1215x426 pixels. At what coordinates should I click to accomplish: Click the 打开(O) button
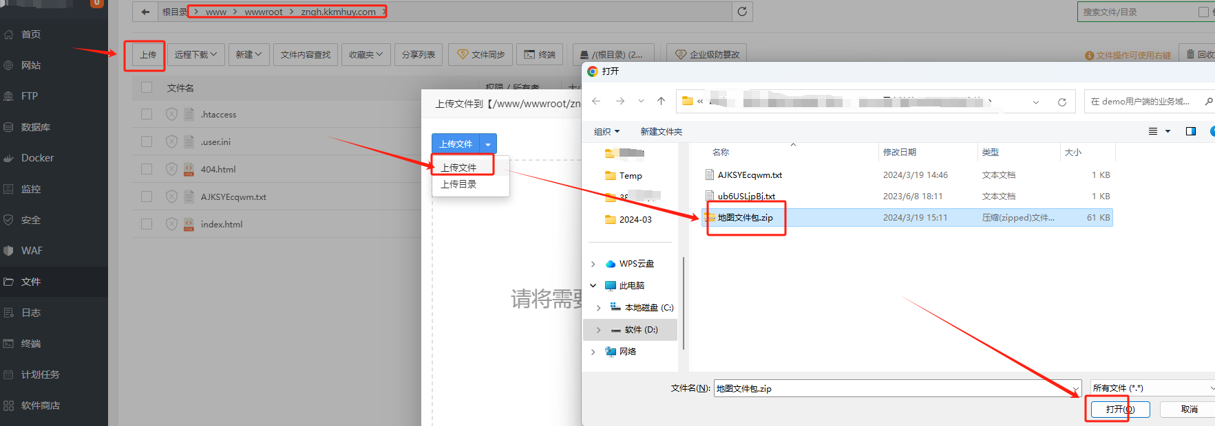(1120, 409)
